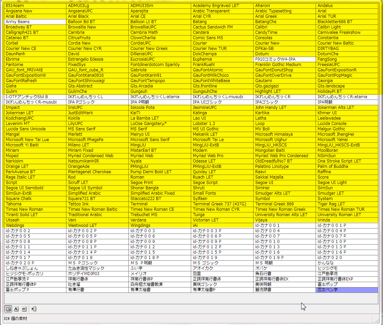383x325 pixels.
Task: Choose the Andalus font entry
Action: point(347,6)
